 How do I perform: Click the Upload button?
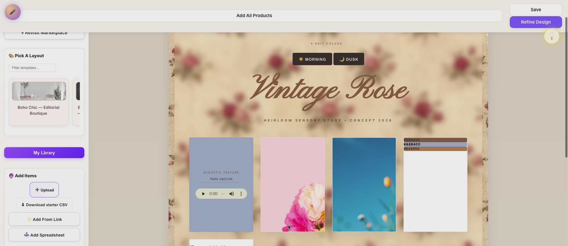(44, 190)
